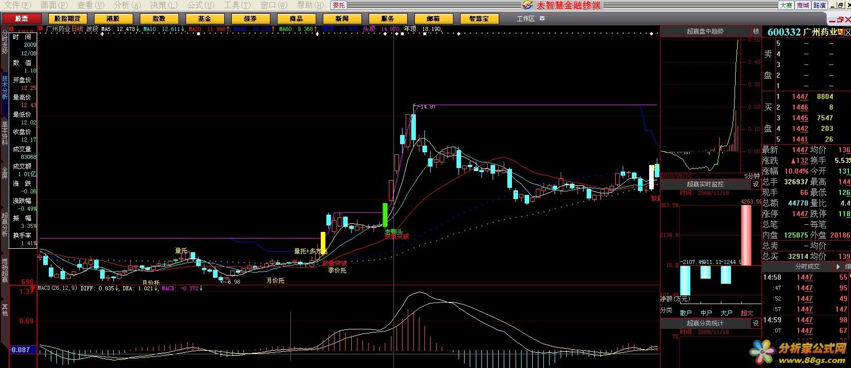Click the 14.97 high price label
The height and width of the screenshot is (368, 851).
429,107
